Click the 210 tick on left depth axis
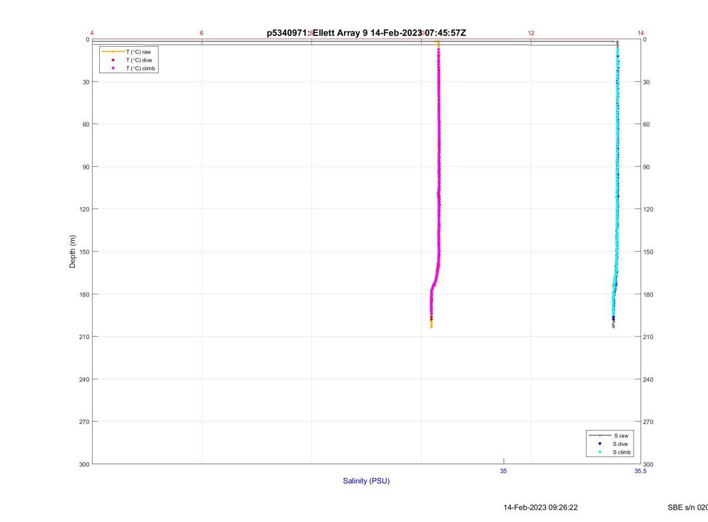The width and height of the screenshot is (708, 522). [x=84, y=337]
